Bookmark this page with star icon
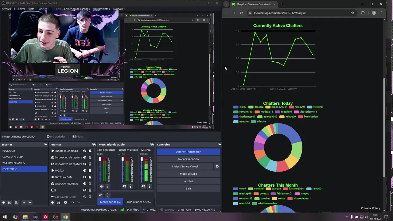Image resolution: width=393 pixels, height=221 pixels. coord(353,13)
